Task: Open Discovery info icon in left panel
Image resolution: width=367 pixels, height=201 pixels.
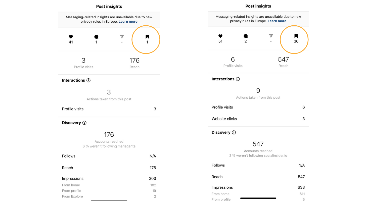Action: (x=84, y=123)
